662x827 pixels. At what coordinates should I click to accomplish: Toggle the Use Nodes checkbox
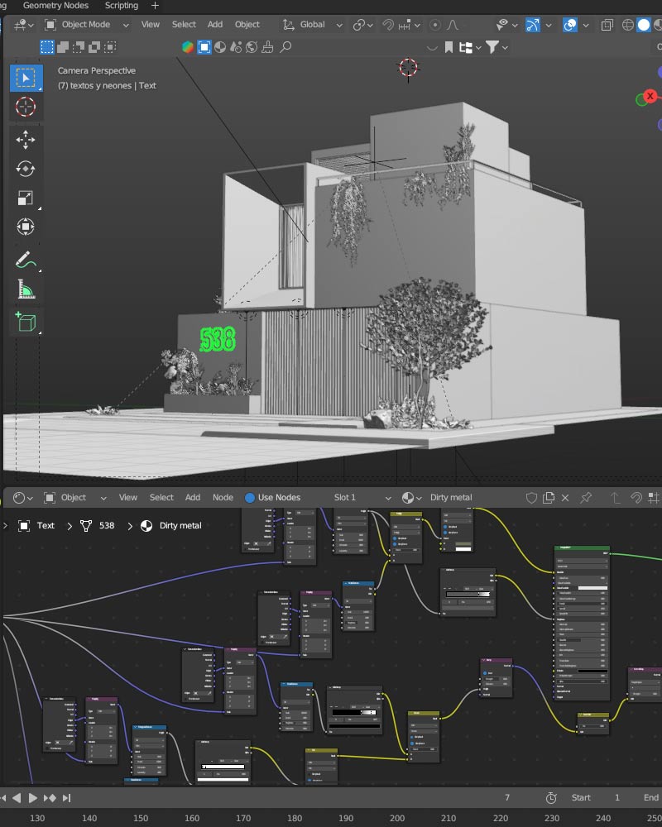coord(250,498)
